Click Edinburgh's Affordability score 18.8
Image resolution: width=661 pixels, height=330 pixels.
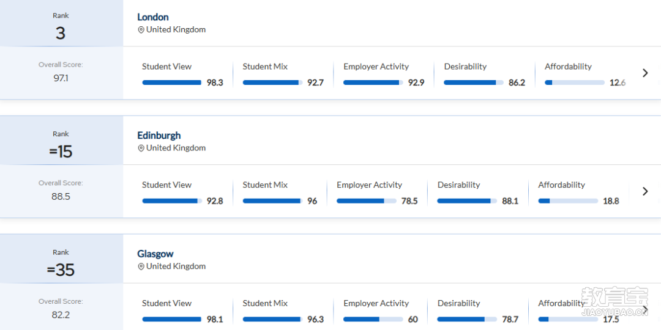[x=611, y=201]
